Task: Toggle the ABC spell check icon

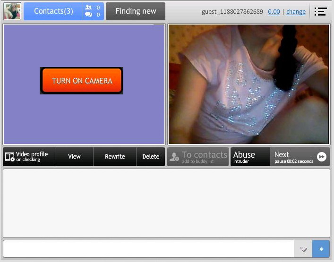Action: 303,249
